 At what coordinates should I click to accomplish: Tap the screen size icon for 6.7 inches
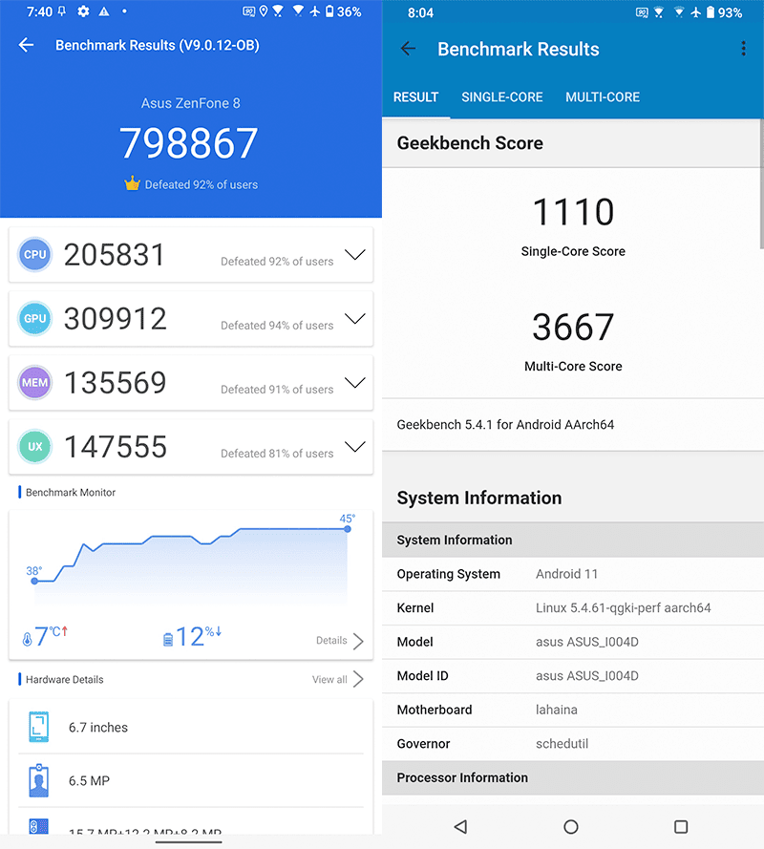[38, 727]
